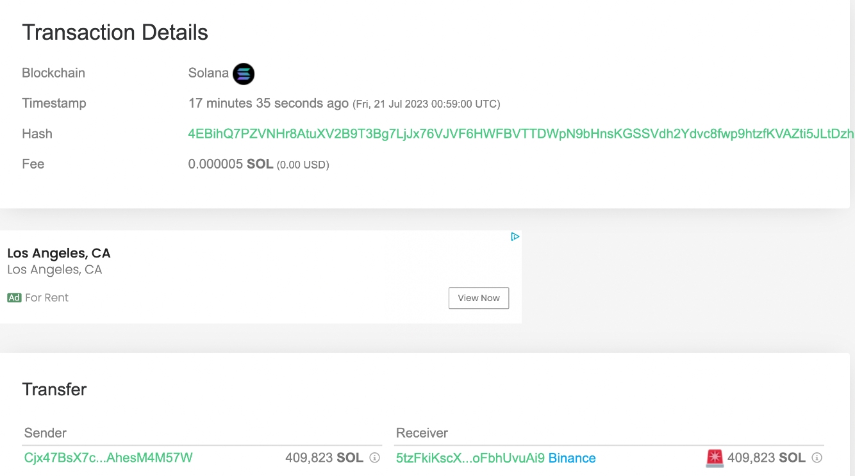Click the AdChoices triangle icon in ad

coord(515,237)
